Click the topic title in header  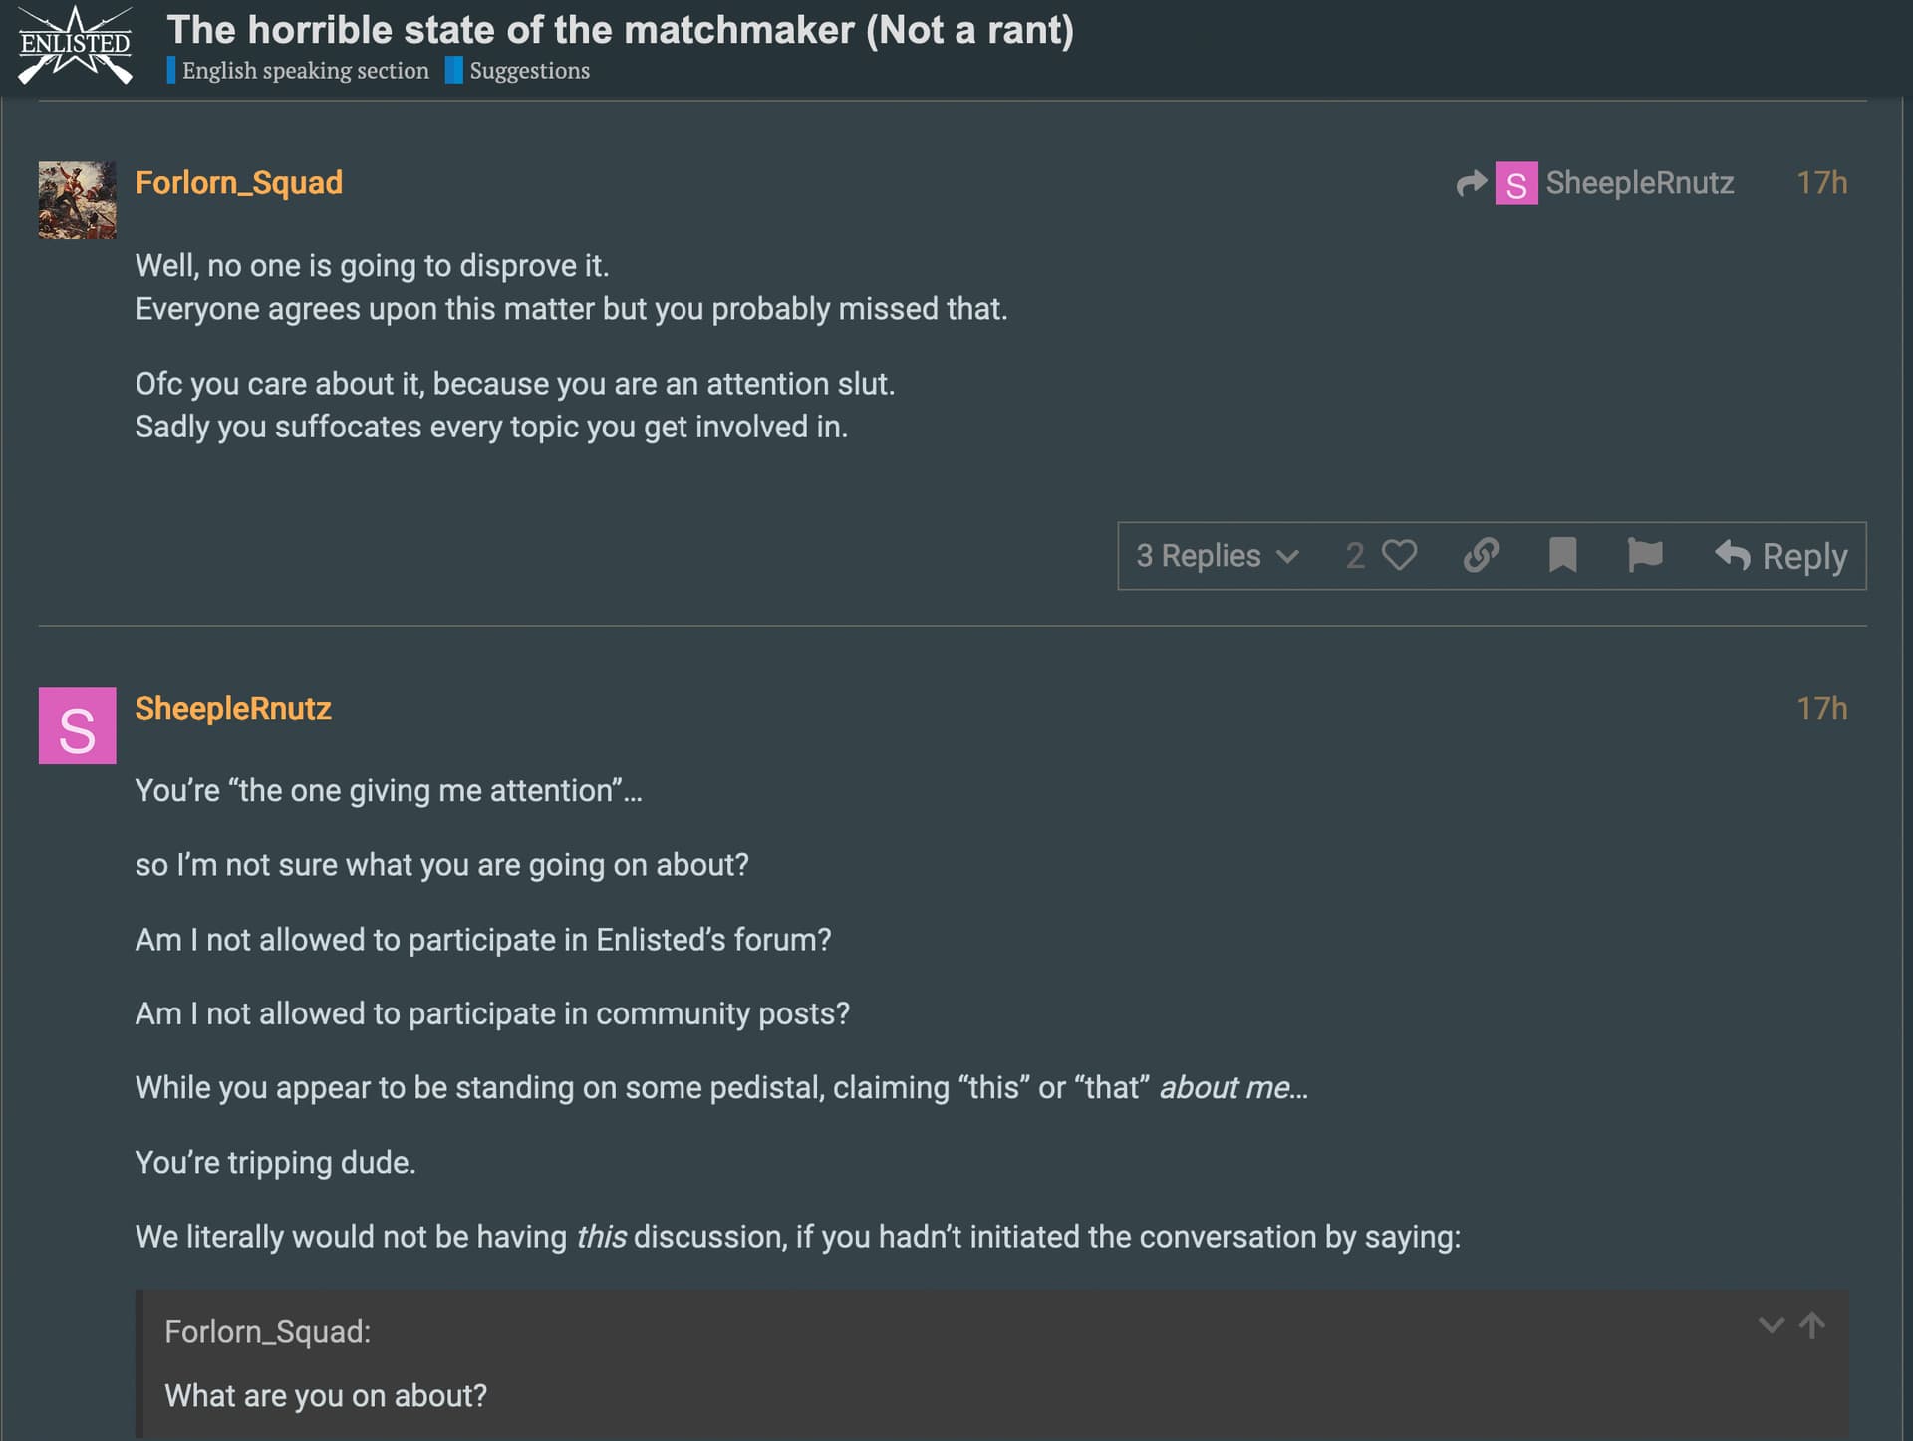[620, 30]
